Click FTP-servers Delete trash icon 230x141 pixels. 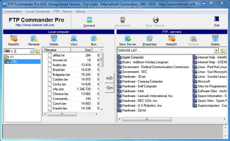point(215,38)
